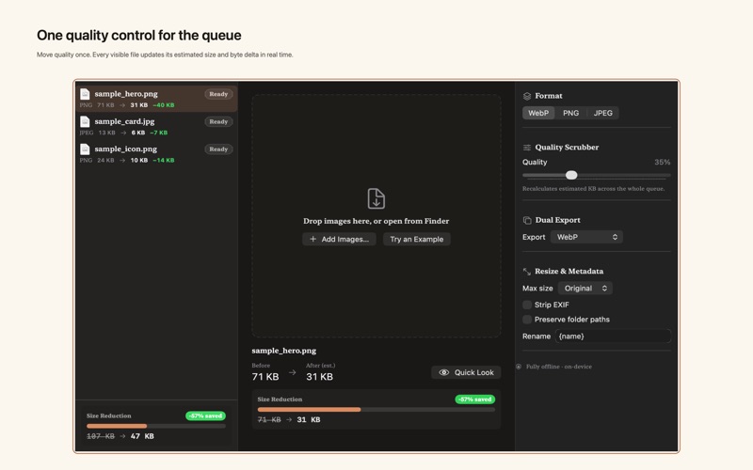Select sample_card.jpg in the queue
This screenshot has height=470, width=753.
point(156,126)
